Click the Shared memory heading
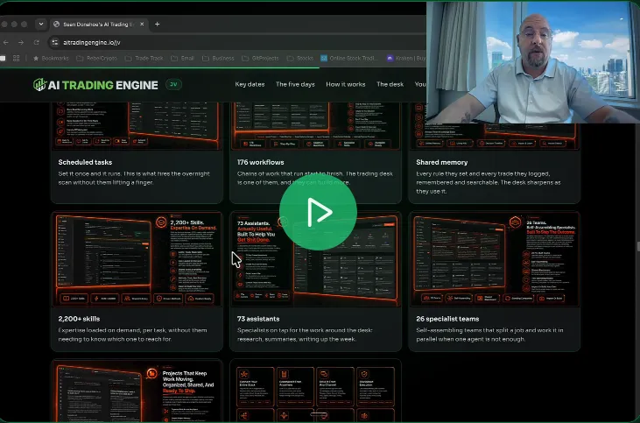The height and width of the screenshot is (423, 640). [x=441, y=162]
